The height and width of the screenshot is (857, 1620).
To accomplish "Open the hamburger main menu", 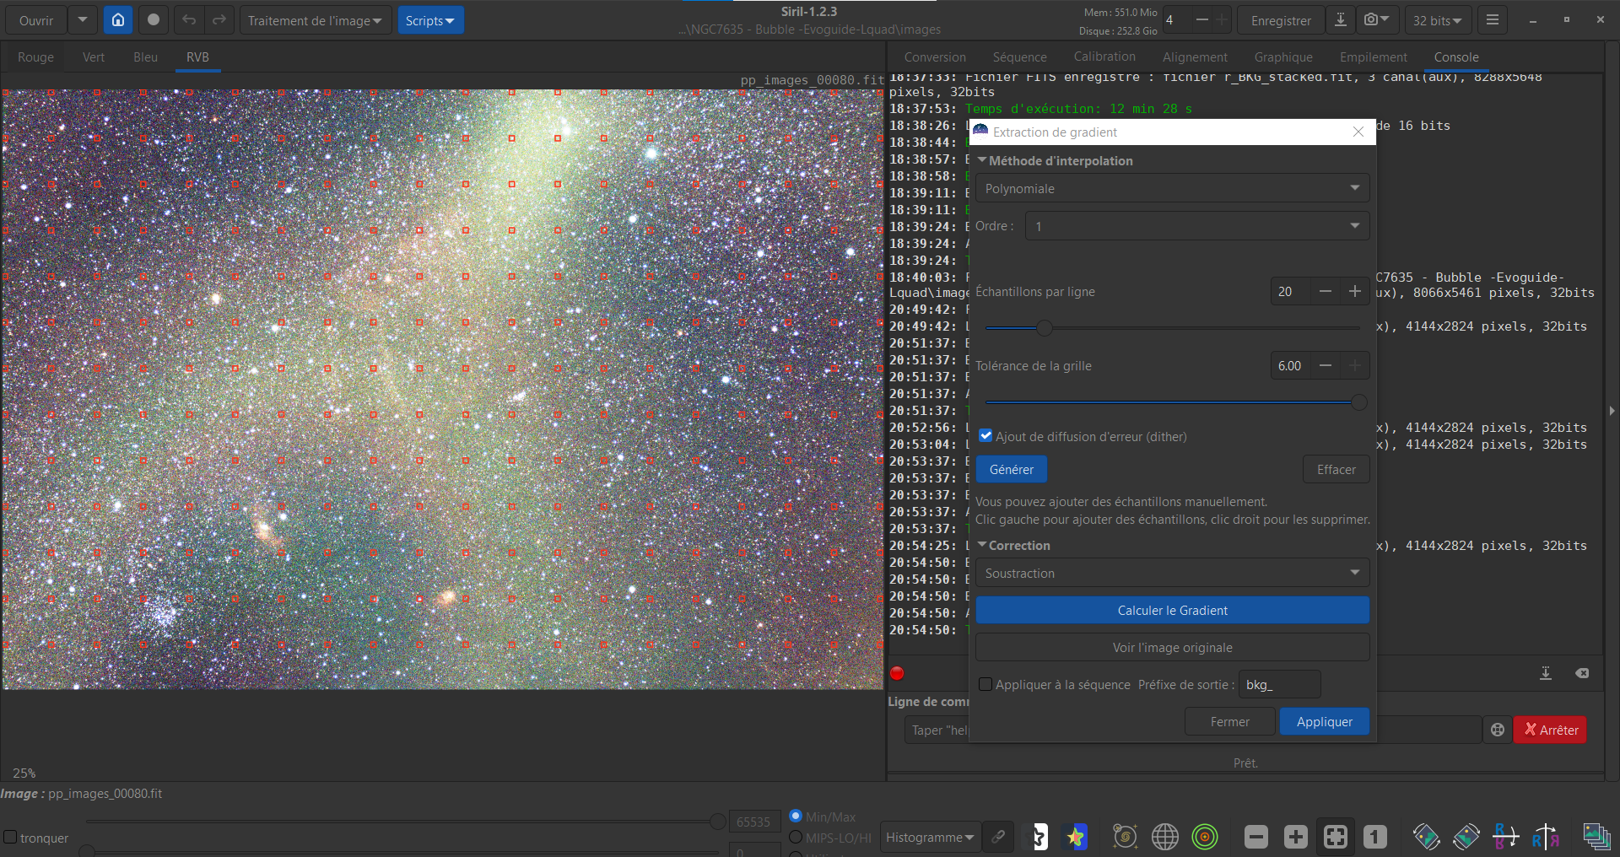I will 1492,20.
